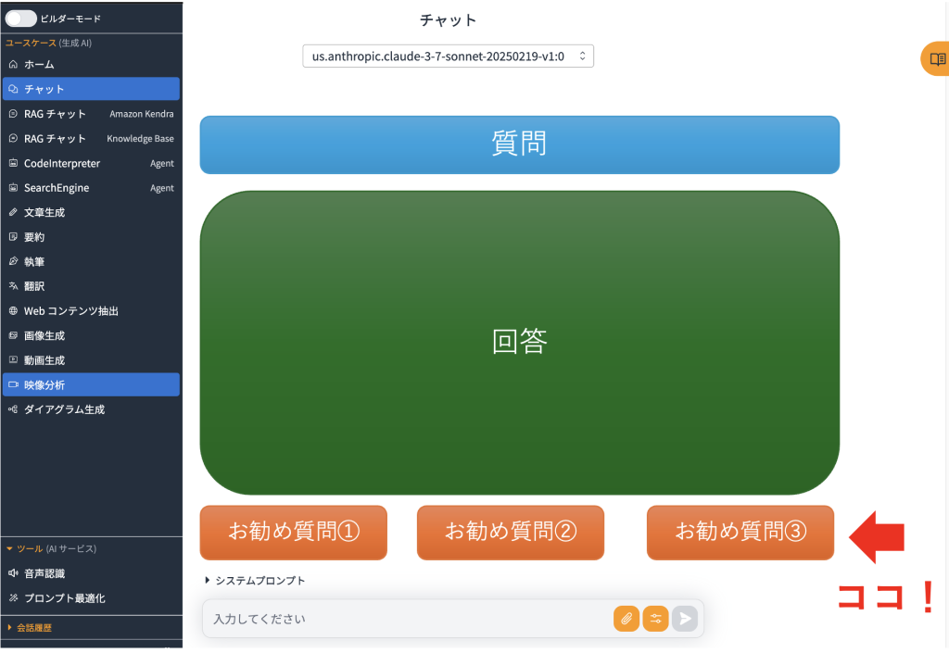Open the claude-3-7-sonnet model dropdown
This screenshot has height=653, width=949.
pos(448,57)
